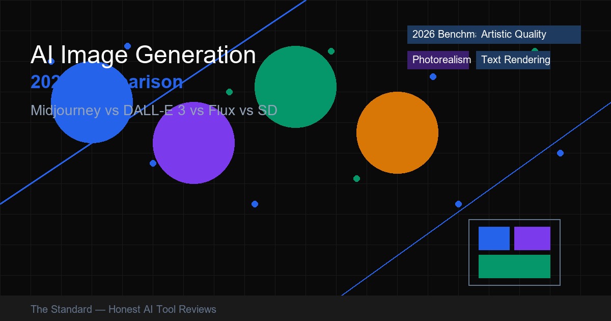Click the 'AI Image Generation' headline
The image size is (611, 321).
pos(143,55)
